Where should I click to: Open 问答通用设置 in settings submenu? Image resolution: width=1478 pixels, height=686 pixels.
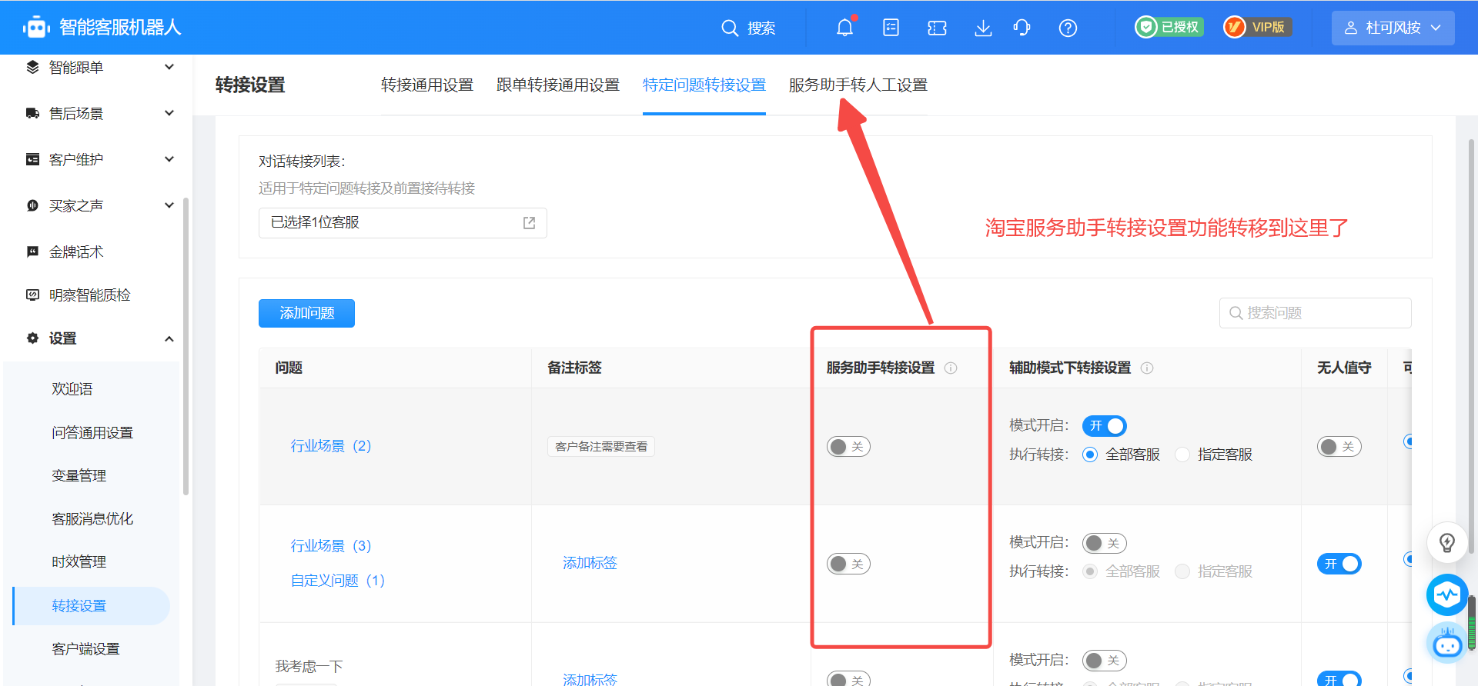pos(92,433)
